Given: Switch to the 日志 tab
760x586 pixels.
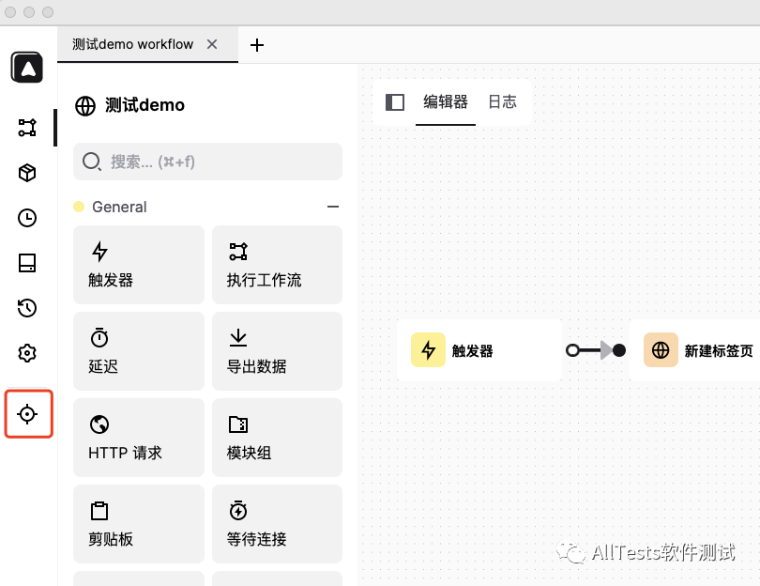Looking at the screenshot, I should (x=503, y=102).
